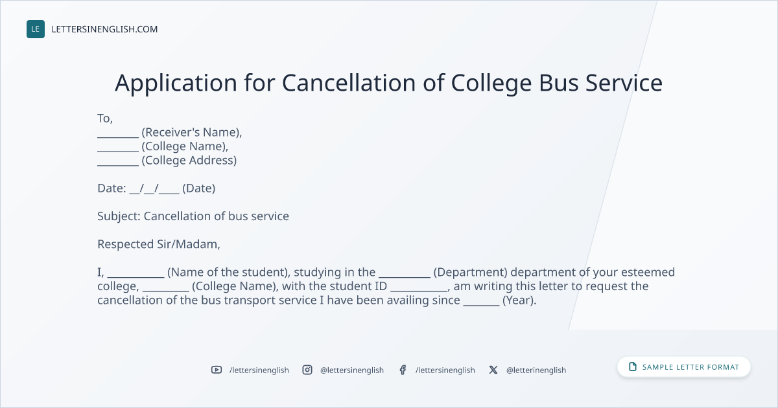The image size is (778, 408).
Task: Open the /lettersinenglish YouTube handle
Action: pos(259,370)
